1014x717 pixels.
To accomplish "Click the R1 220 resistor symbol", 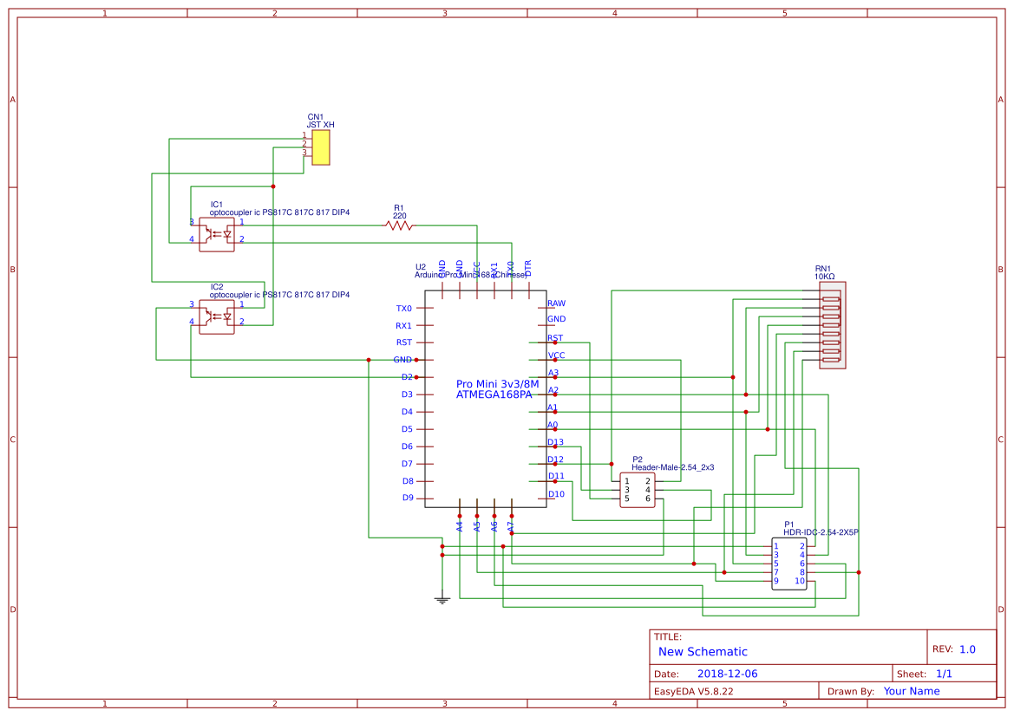I will click(398, 225).
